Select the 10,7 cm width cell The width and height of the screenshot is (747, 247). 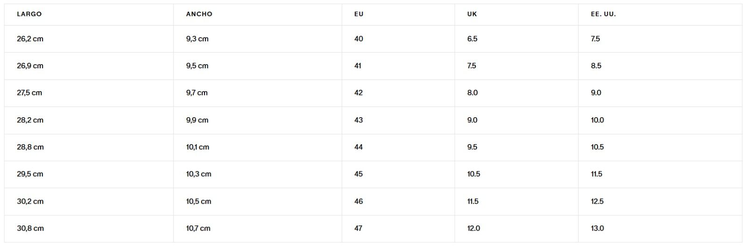click(x=198, y=228)
